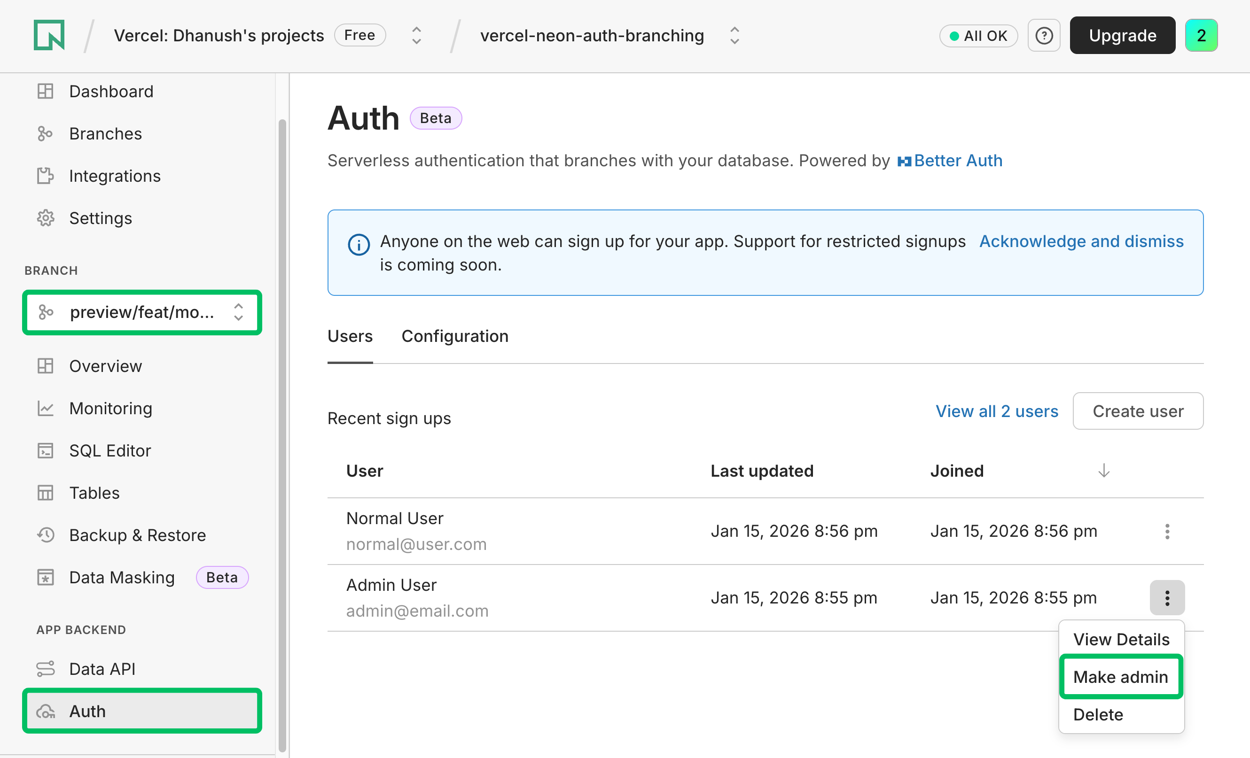This screenshot has height=758, width=1250.
Task: Click the Admin User name
Action: coord(391,585)
